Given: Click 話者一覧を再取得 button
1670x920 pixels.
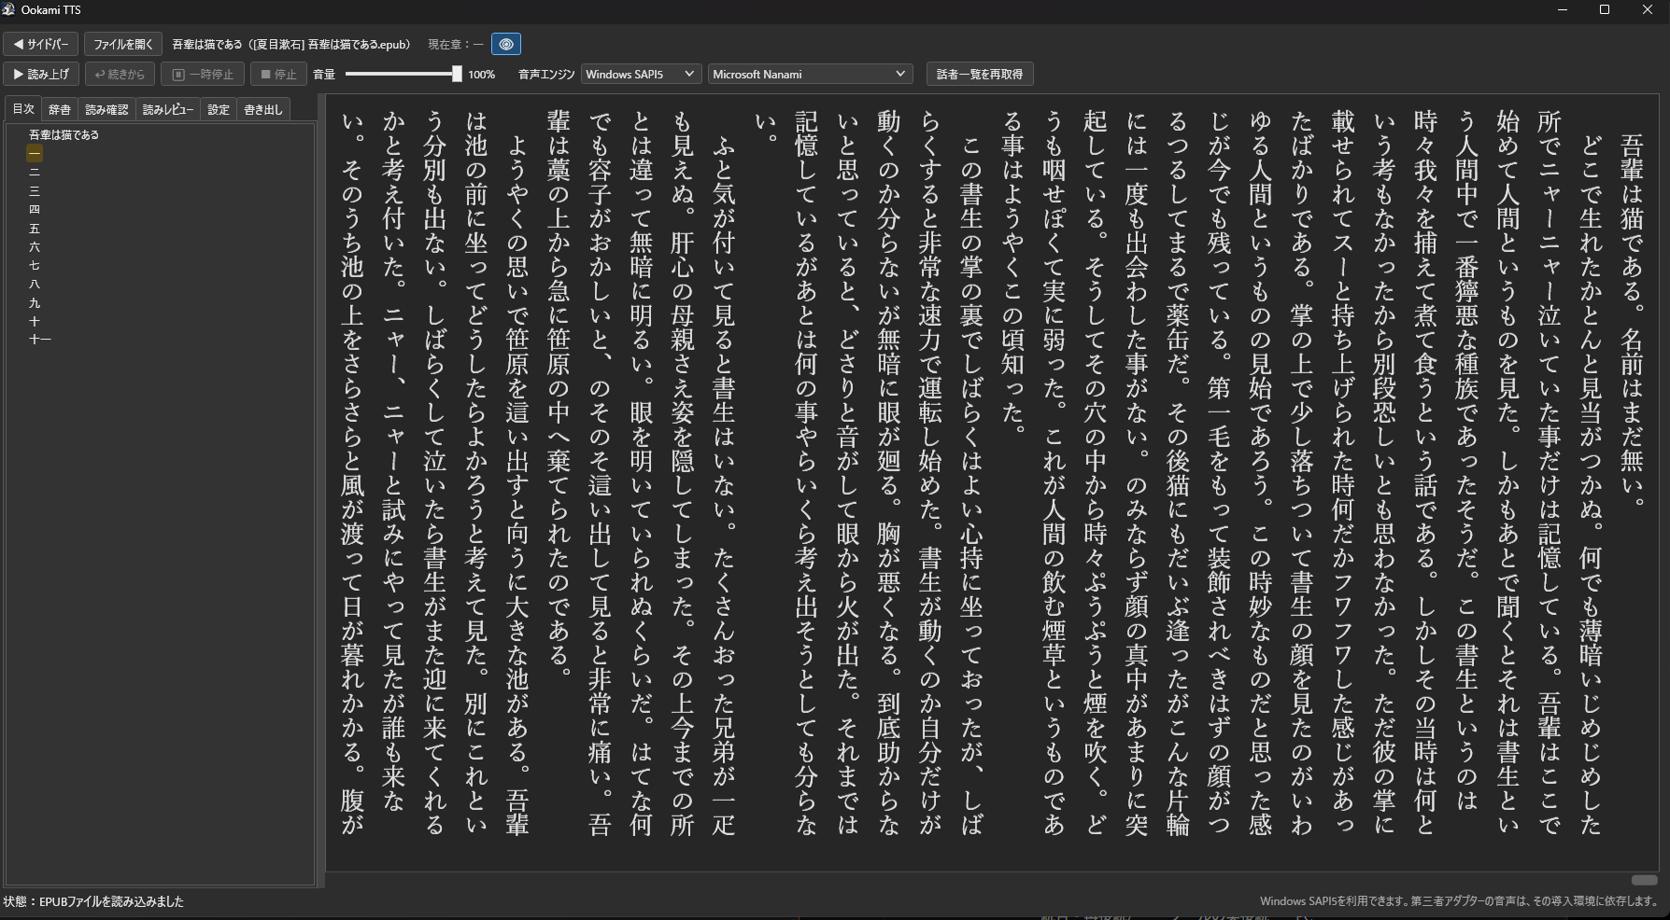Looking at the screenshot, I should (x=979, y=74).
